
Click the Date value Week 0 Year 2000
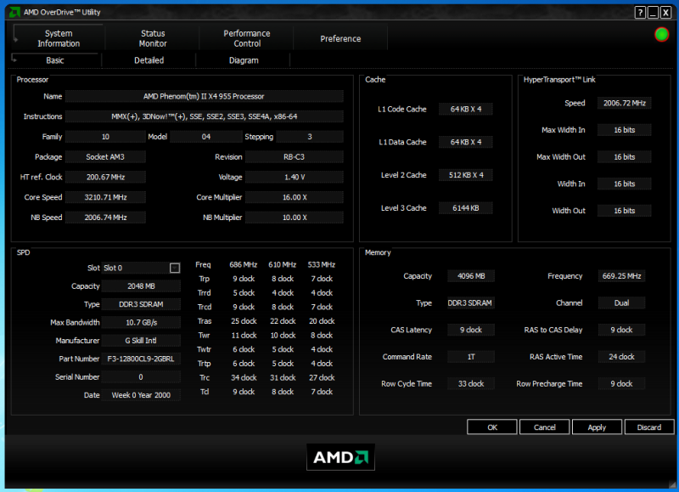click(141, 395)
